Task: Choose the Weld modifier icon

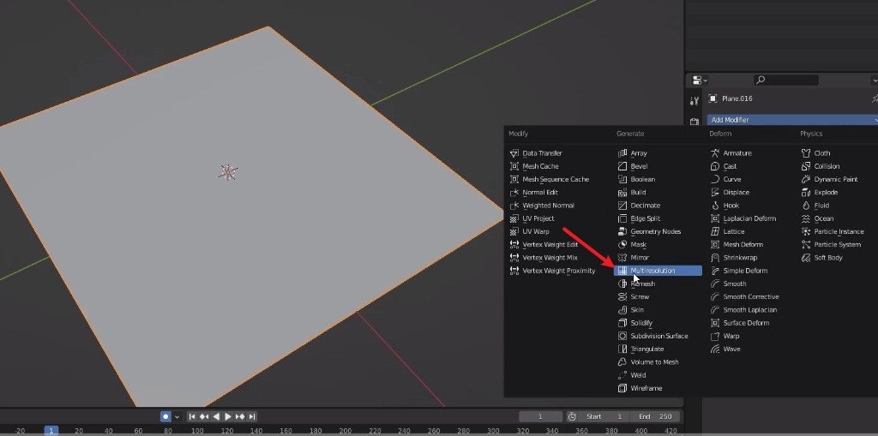Action: click(x=622, y=375)
